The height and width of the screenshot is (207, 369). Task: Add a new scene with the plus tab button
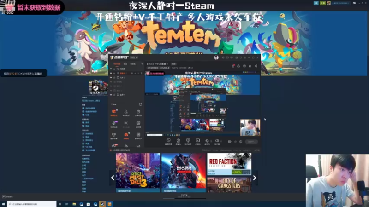click(x=142, y=64)
